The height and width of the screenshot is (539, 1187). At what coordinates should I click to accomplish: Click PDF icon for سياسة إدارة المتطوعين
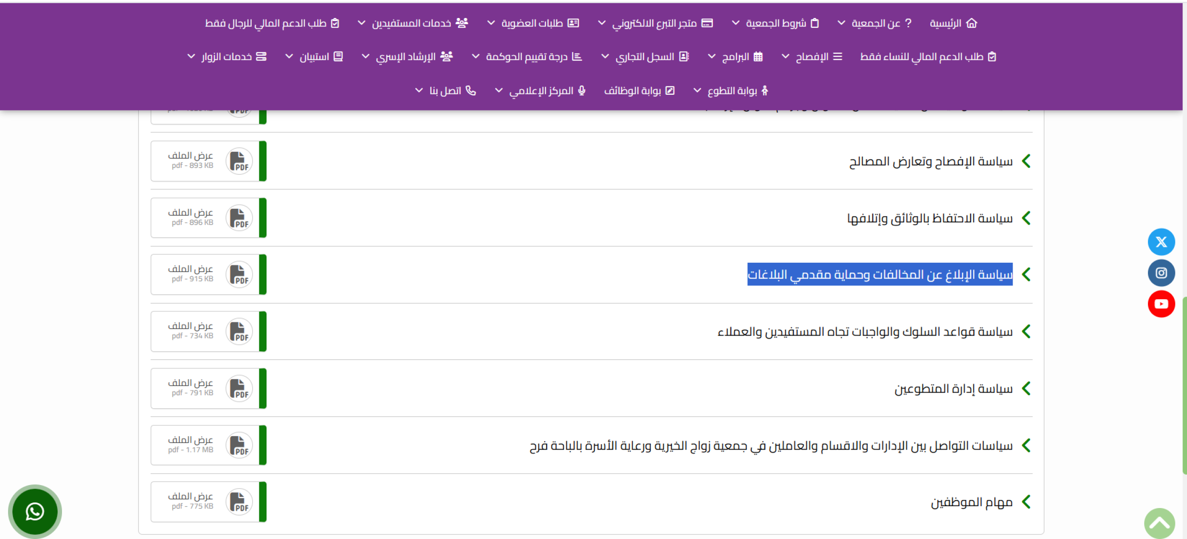(x=239, y=389)
